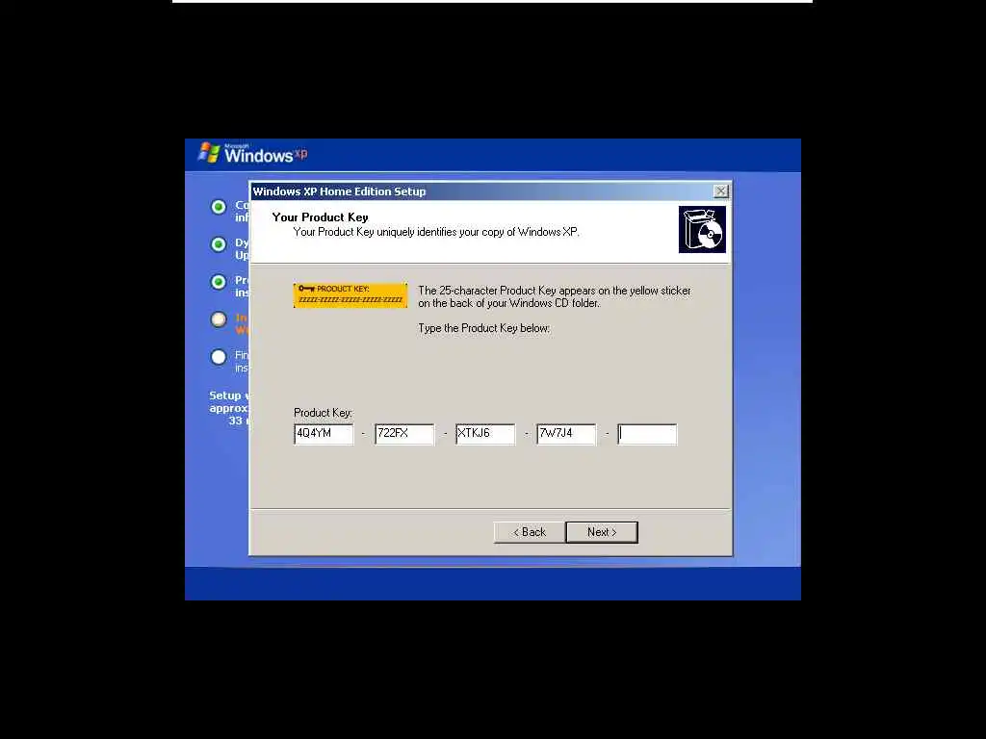Click the third green setup step indicator
The width and height of the screenshot is (986, 739).
click(219, 282)
